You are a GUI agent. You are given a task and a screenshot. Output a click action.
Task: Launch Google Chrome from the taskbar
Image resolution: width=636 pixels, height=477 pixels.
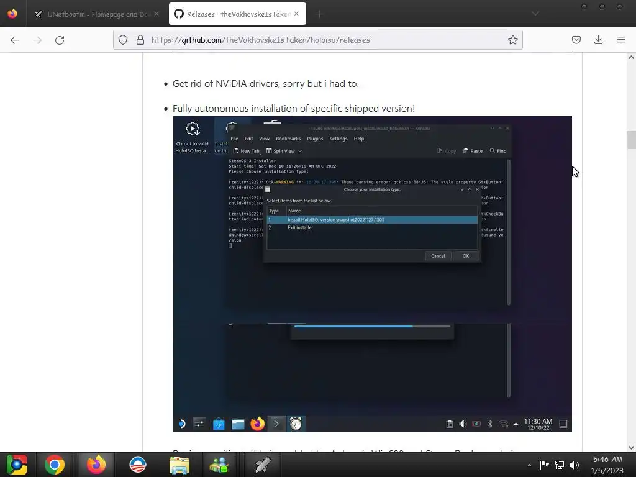55,465
